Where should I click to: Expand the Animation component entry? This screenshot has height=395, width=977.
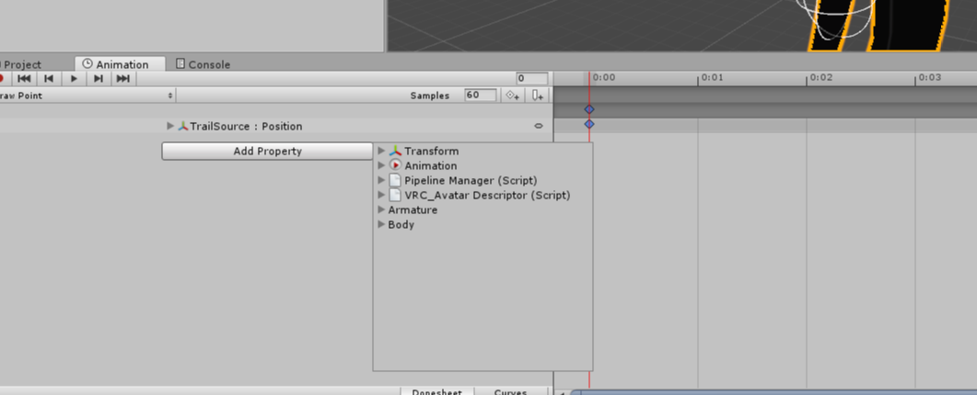381,165
